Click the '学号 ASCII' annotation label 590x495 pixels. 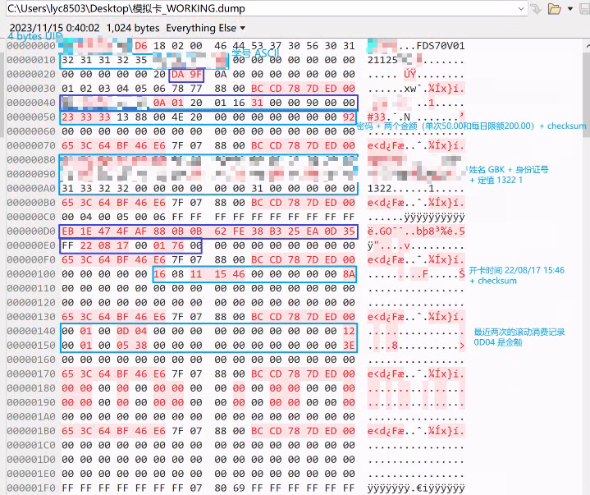(255, 53)
